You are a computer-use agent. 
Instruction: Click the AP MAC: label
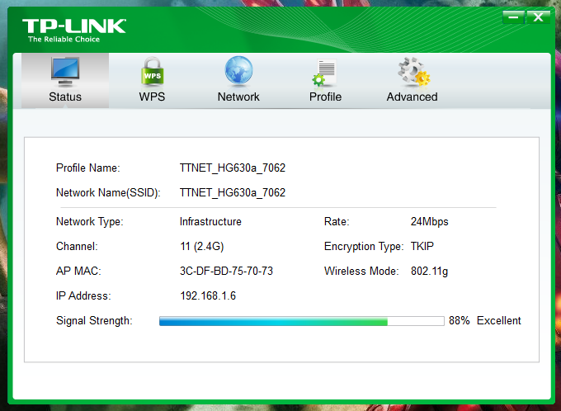(x=78, y=271)
